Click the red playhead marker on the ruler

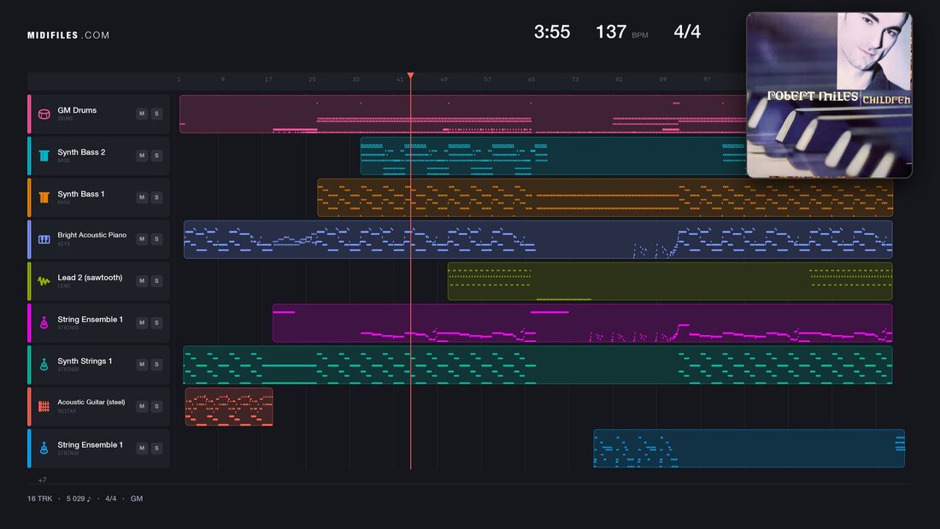(x=411, y=75)
